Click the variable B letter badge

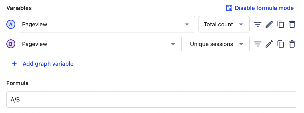[x=11, y=44]
